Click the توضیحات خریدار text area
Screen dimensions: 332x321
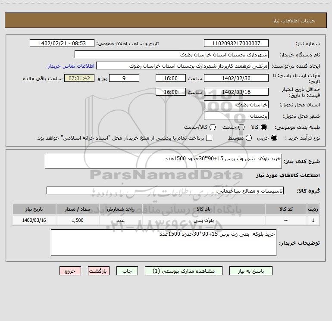point(163,243)
